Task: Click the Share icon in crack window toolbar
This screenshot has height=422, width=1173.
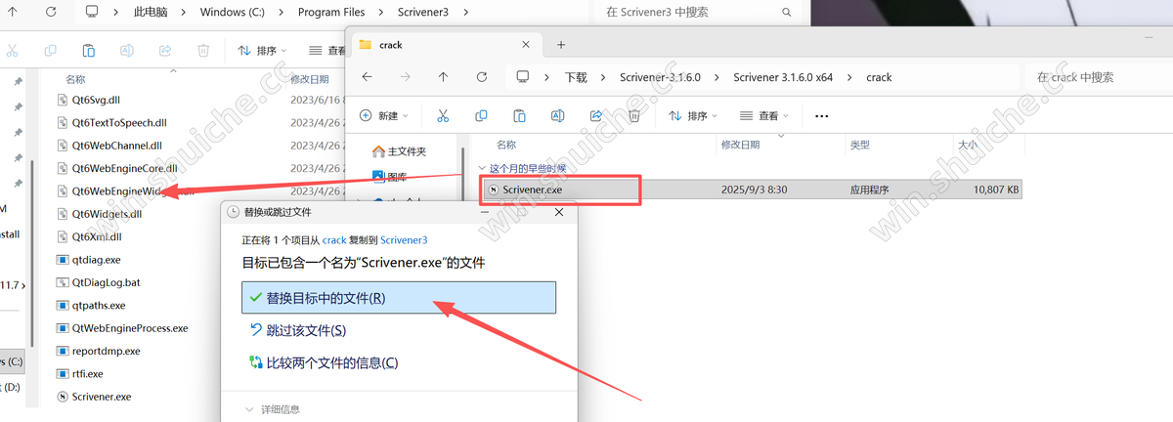Action: (x=595, y=115)
